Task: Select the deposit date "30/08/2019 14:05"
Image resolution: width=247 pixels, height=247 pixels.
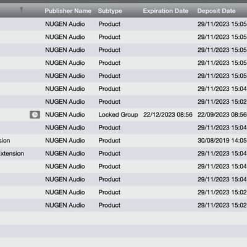Action: [222, 141]
